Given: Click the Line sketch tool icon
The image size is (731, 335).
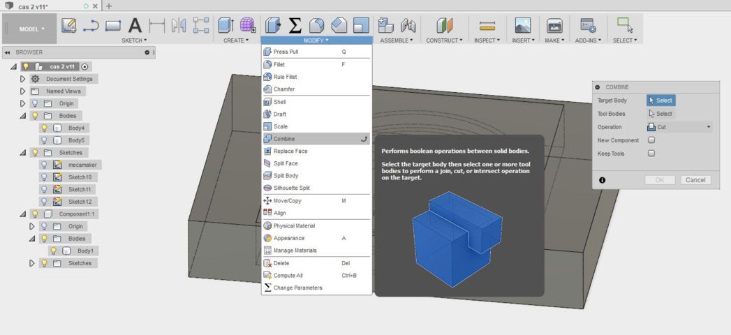Looking at the screenshot, I should [91, 25].
